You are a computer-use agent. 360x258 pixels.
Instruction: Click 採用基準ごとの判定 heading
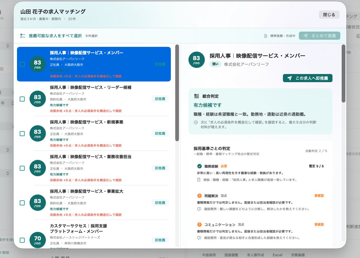point(212,148)
